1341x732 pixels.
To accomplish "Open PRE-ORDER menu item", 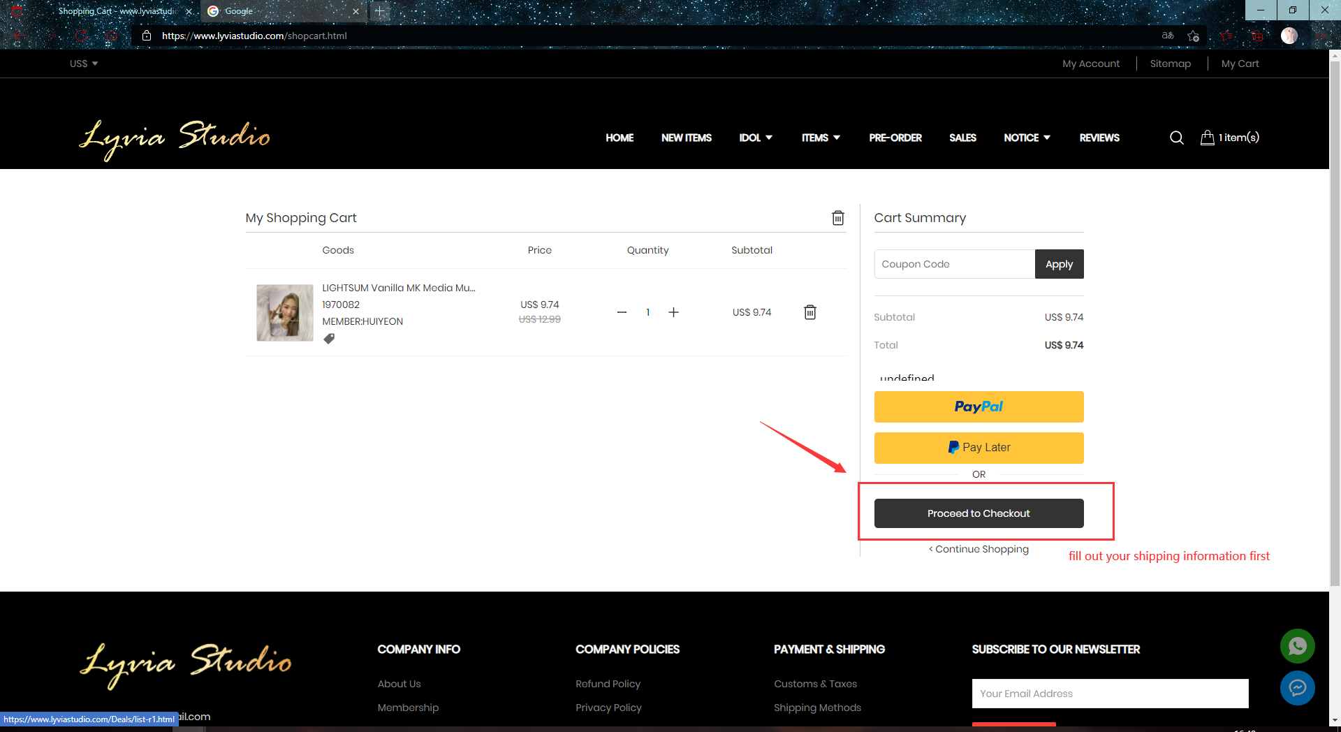I will tap(895, 138).
